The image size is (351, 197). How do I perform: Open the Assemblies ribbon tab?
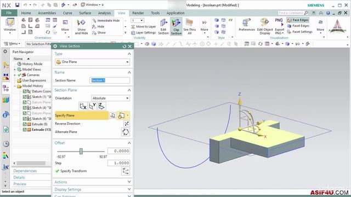coord(47,13)
